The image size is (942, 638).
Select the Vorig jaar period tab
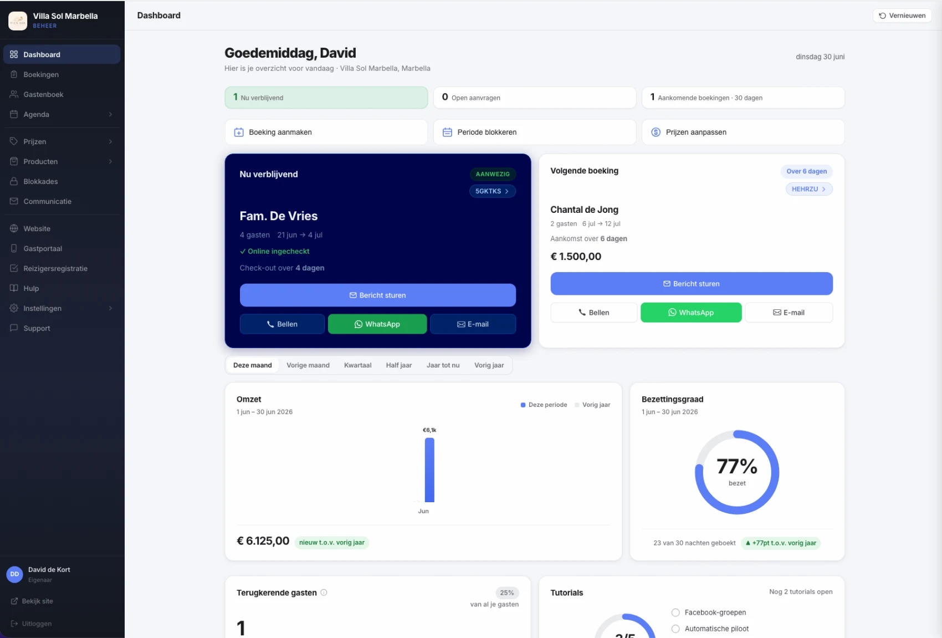[489, 365]
